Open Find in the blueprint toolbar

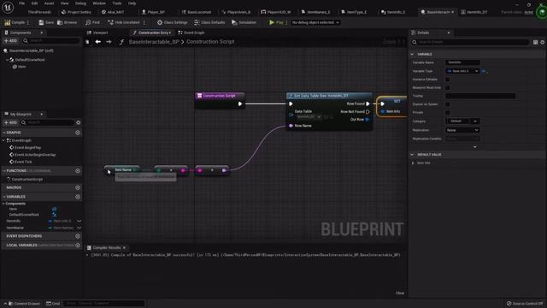point(92,22)
